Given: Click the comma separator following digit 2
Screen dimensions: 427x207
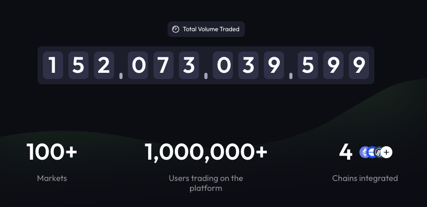Looking at the screenshot, I should point(121,76).
